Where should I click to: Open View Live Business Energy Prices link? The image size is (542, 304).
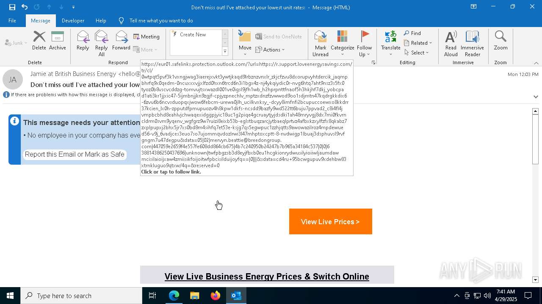[x=267, y=277]
